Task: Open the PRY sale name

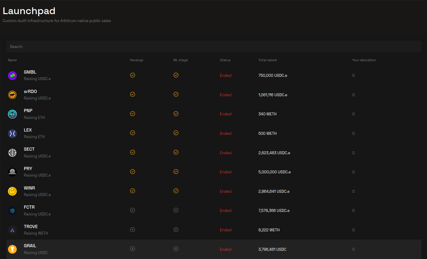Action: point(28,169)
